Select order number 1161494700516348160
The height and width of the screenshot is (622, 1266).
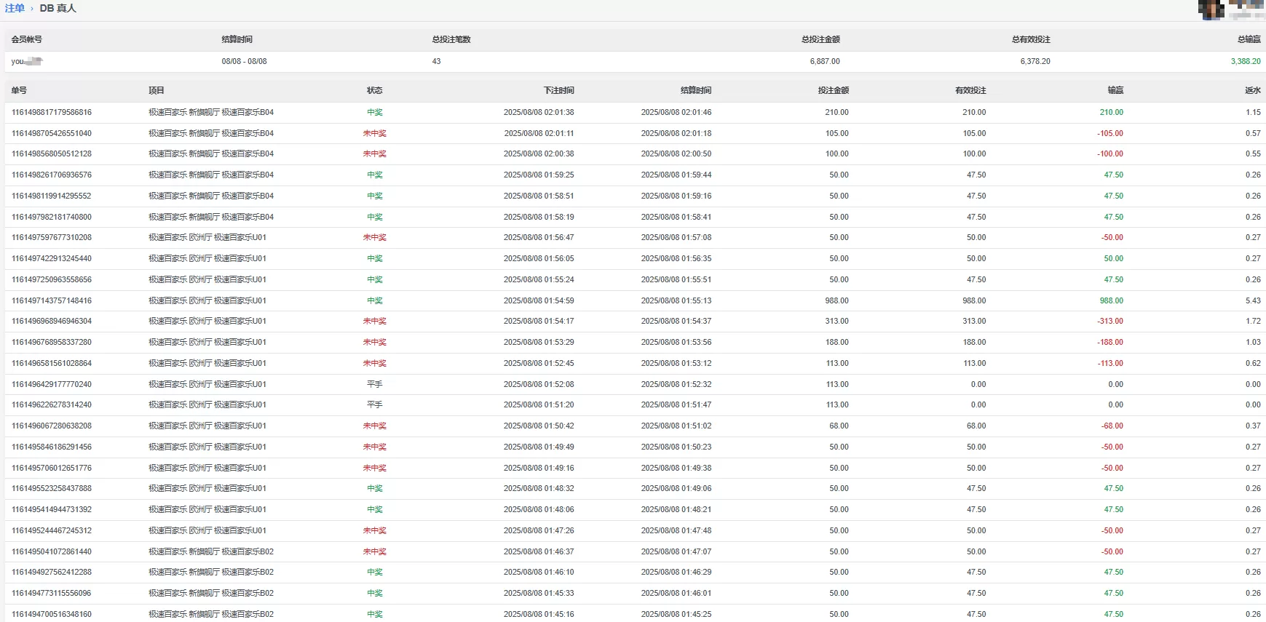coord(52,614)
